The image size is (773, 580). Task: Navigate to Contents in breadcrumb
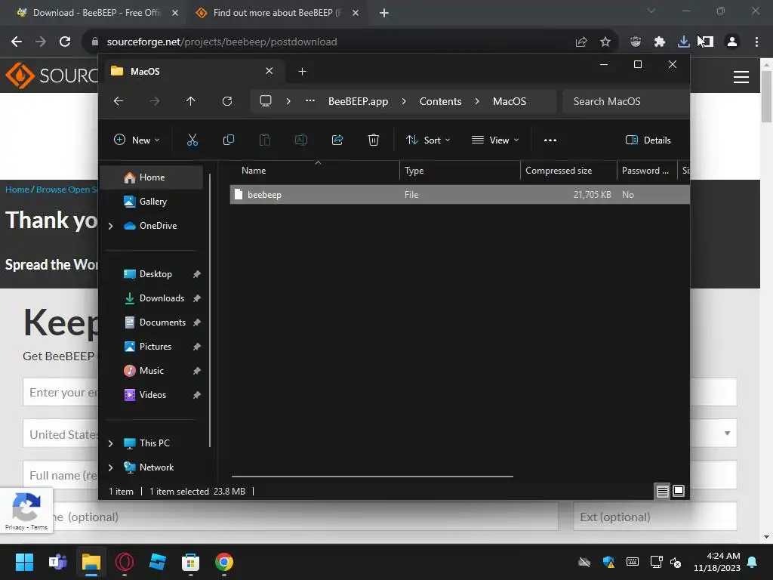click(440, 101)
